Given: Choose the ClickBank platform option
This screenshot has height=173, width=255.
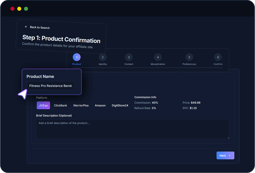Looking at the screenshot, I should 60,105.
